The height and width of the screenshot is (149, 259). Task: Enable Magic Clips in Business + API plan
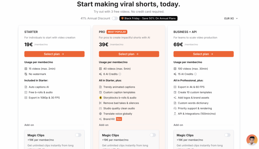[227, 135]
